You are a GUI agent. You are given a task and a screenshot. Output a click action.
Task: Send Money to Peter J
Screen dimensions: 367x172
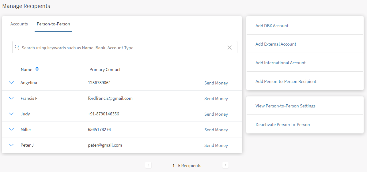(x=216, y=145)
